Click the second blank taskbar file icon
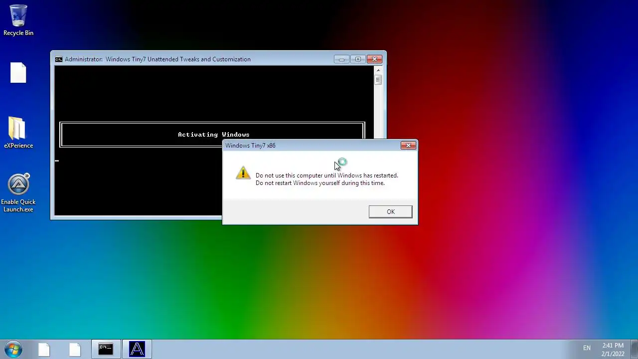Viewport: 638px width, 359px height. 75,350
